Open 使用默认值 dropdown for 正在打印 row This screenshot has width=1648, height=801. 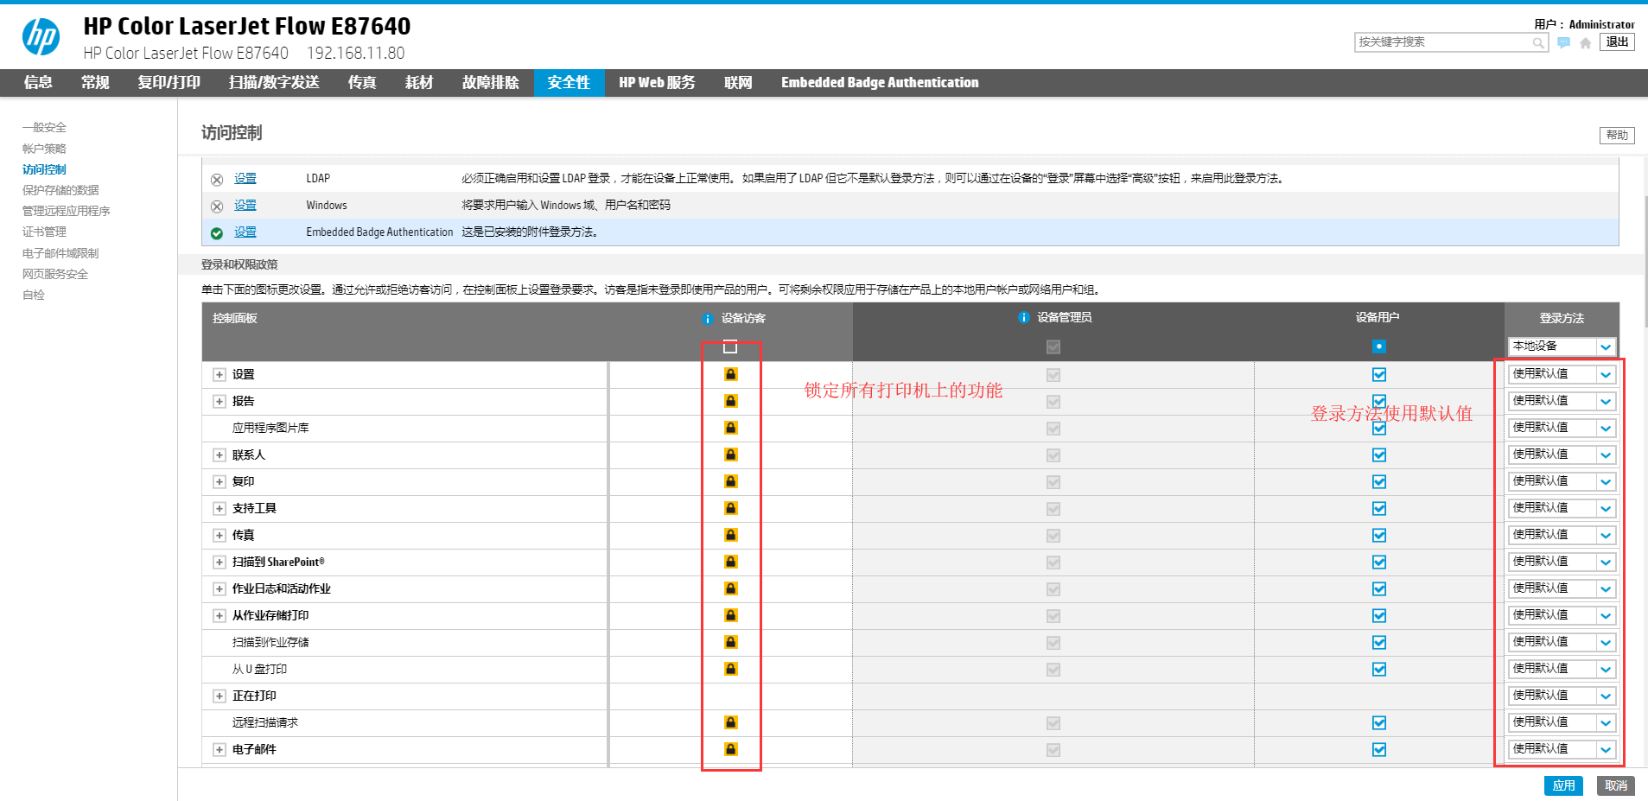point(1562,696)
